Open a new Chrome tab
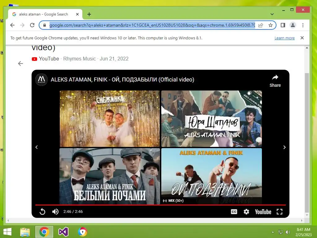The height and width of the screenshot is (238, 317). coord(89,14)
